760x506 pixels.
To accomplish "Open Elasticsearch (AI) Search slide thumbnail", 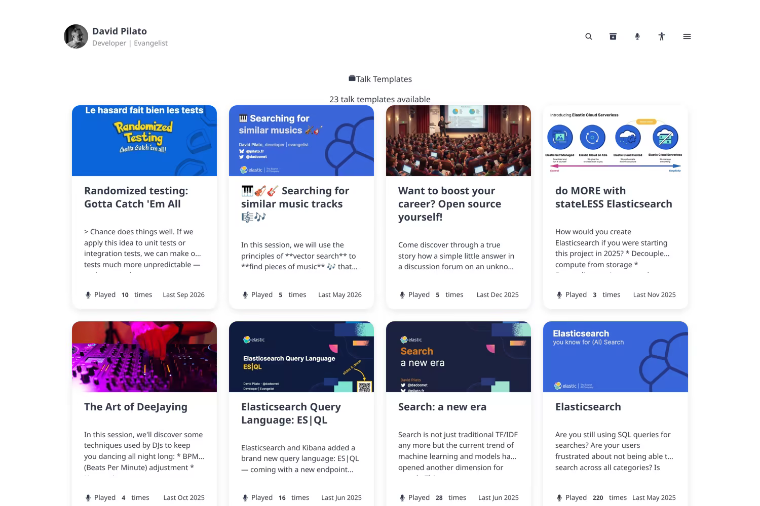I will [616, 357].
